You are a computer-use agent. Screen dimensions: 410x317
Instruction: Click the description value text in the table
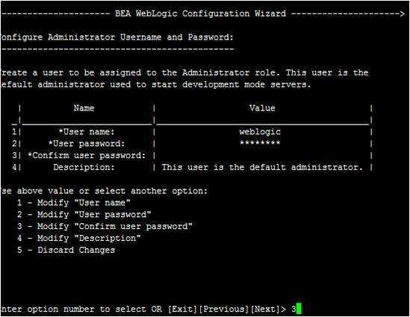[x=262, y=167]
